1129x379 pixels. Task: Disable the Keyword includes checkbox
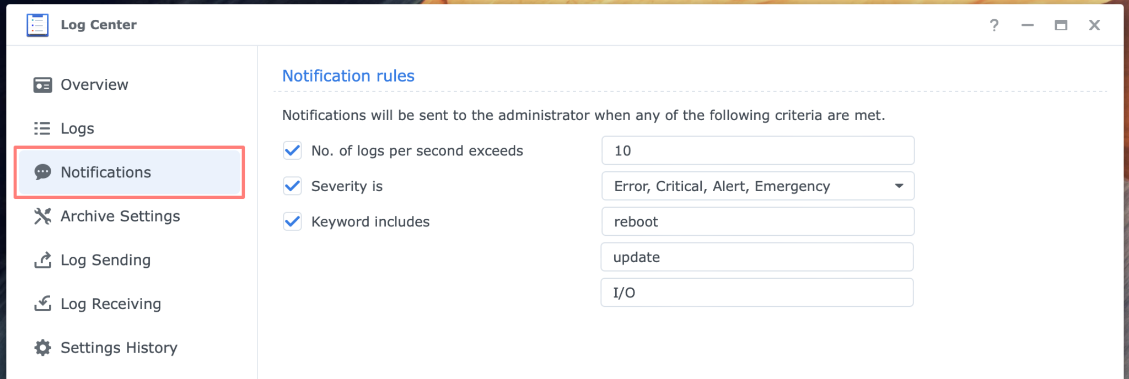[x=292, y=221]
